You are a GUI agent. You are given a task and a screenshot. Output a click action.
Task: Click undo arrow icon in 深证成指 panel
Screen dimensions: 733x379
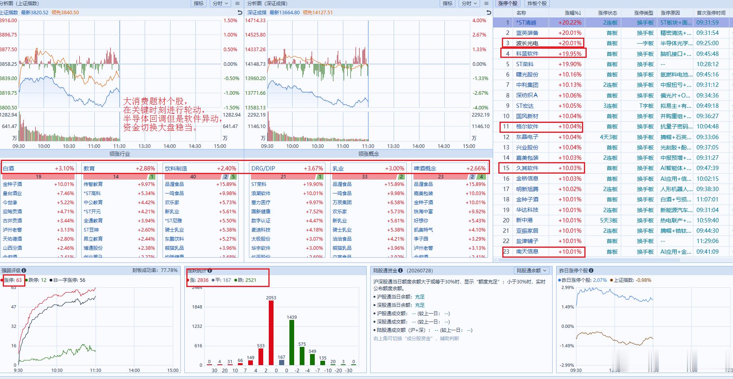click(488, 13)
